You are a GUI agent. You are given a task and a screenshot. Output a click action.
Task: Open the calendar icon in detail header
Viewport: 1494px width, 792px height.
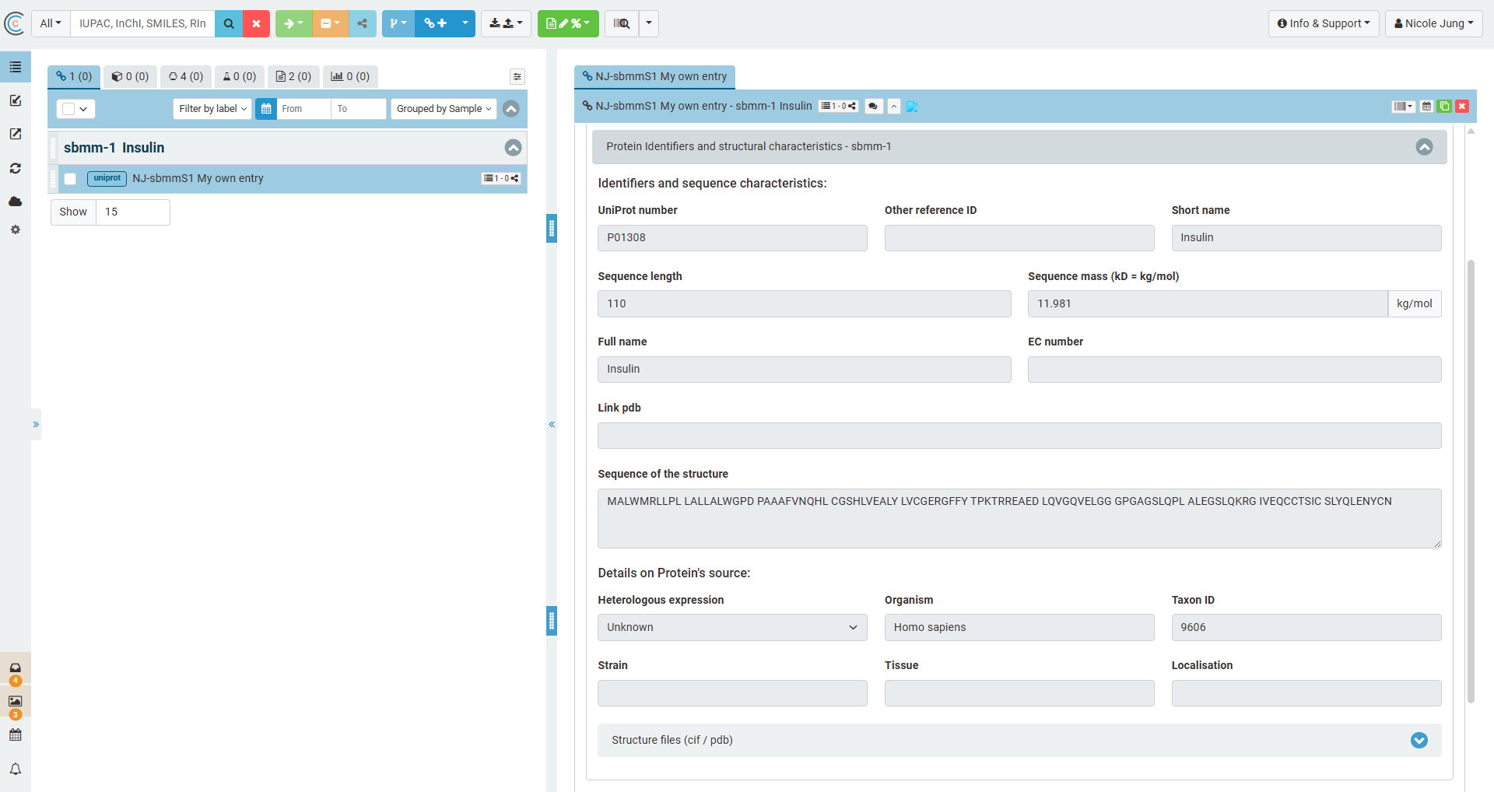tap(1426, 107)
